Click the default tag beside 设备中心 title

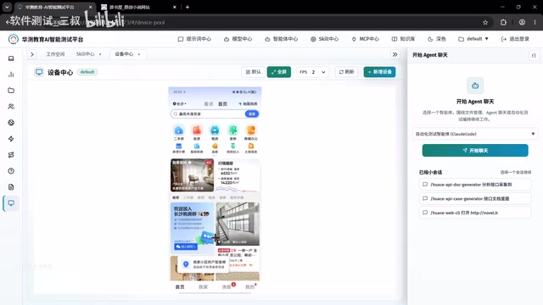[87, 72]
